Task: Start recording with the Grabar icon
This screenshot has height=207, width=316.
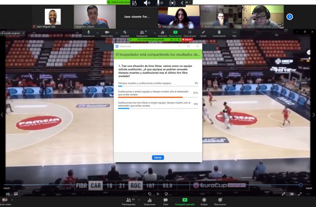Action: coord(204,201)
